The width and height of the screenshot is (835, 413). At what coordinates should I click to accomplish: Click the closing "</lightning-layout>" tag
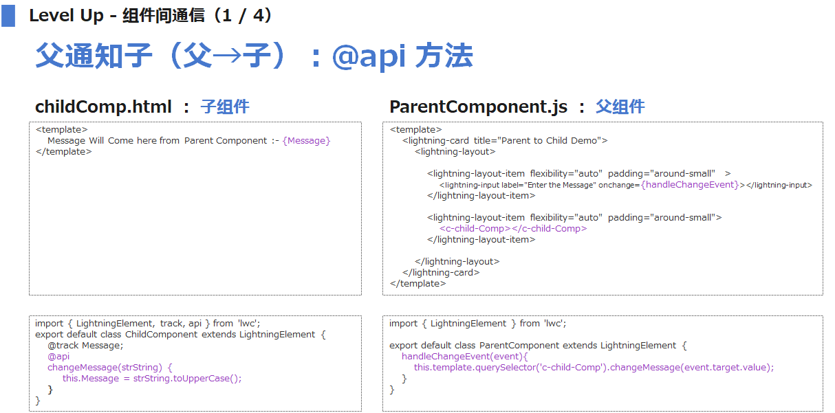[x=457, y=262]
